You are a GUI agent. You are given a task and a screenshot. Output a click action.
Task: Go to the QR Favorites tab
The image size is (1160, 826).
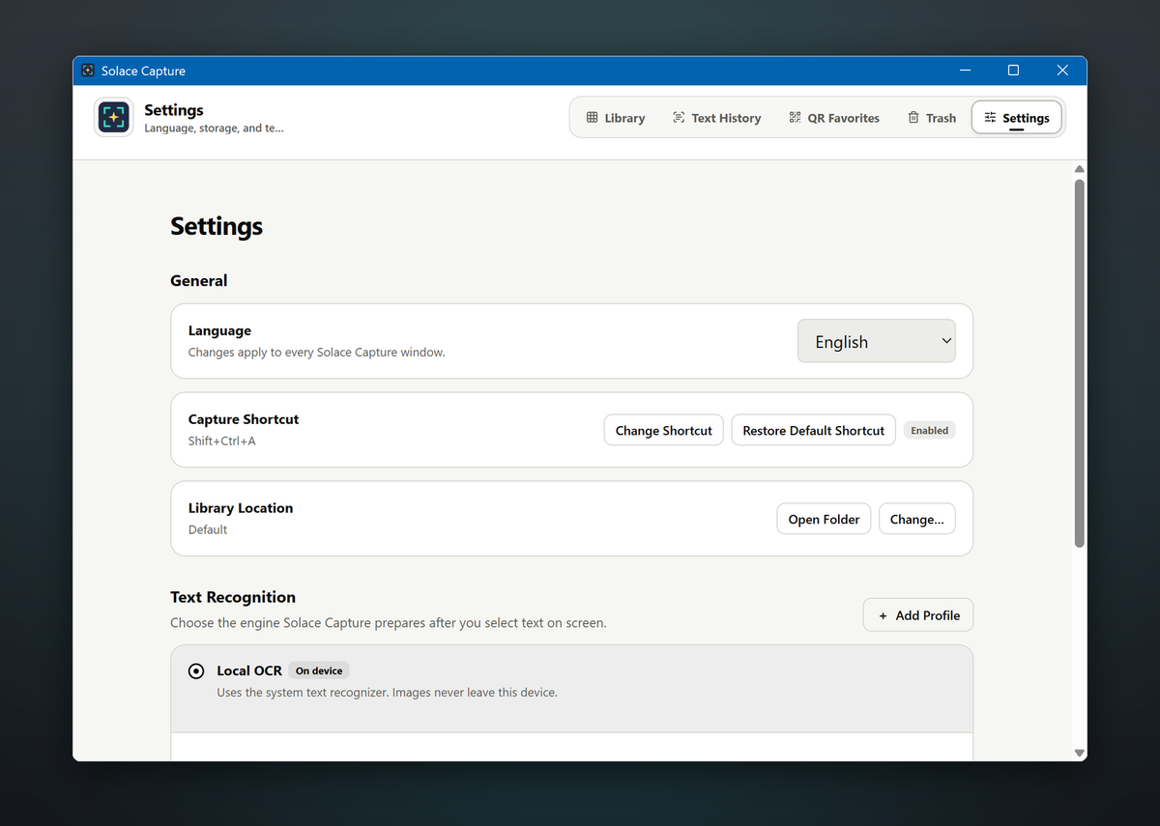pyautogui.click(x=834, y=118)
